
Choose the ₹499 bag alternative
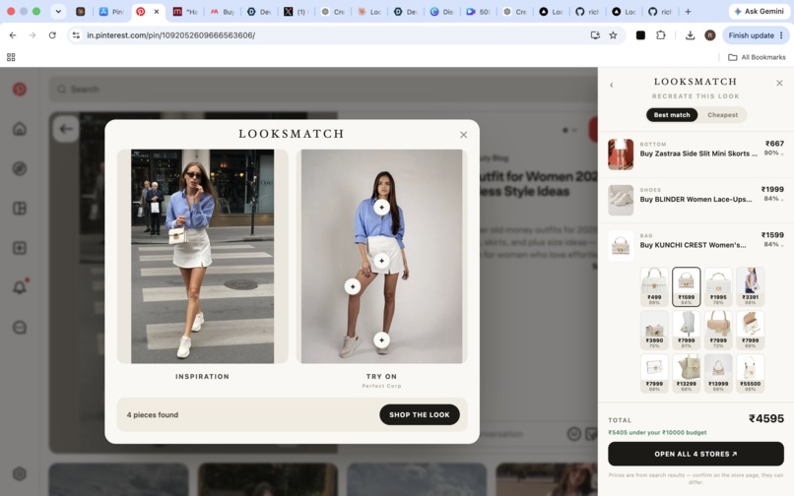click(654, 287)
